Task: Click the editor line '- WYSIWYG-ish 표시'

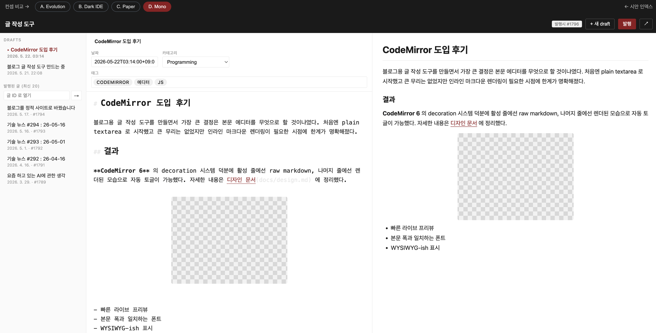Action: 123,328
